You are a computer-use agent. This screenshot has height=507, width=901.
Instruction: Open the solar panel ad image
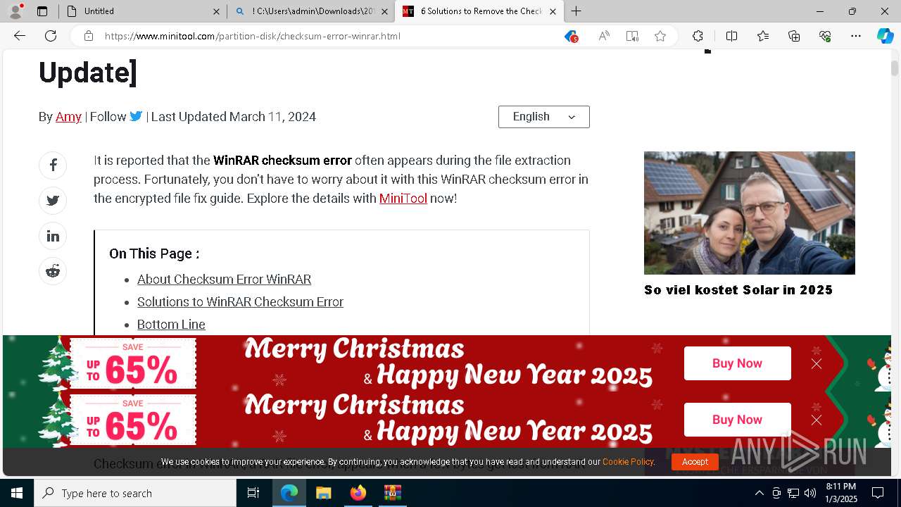point(749,213)
